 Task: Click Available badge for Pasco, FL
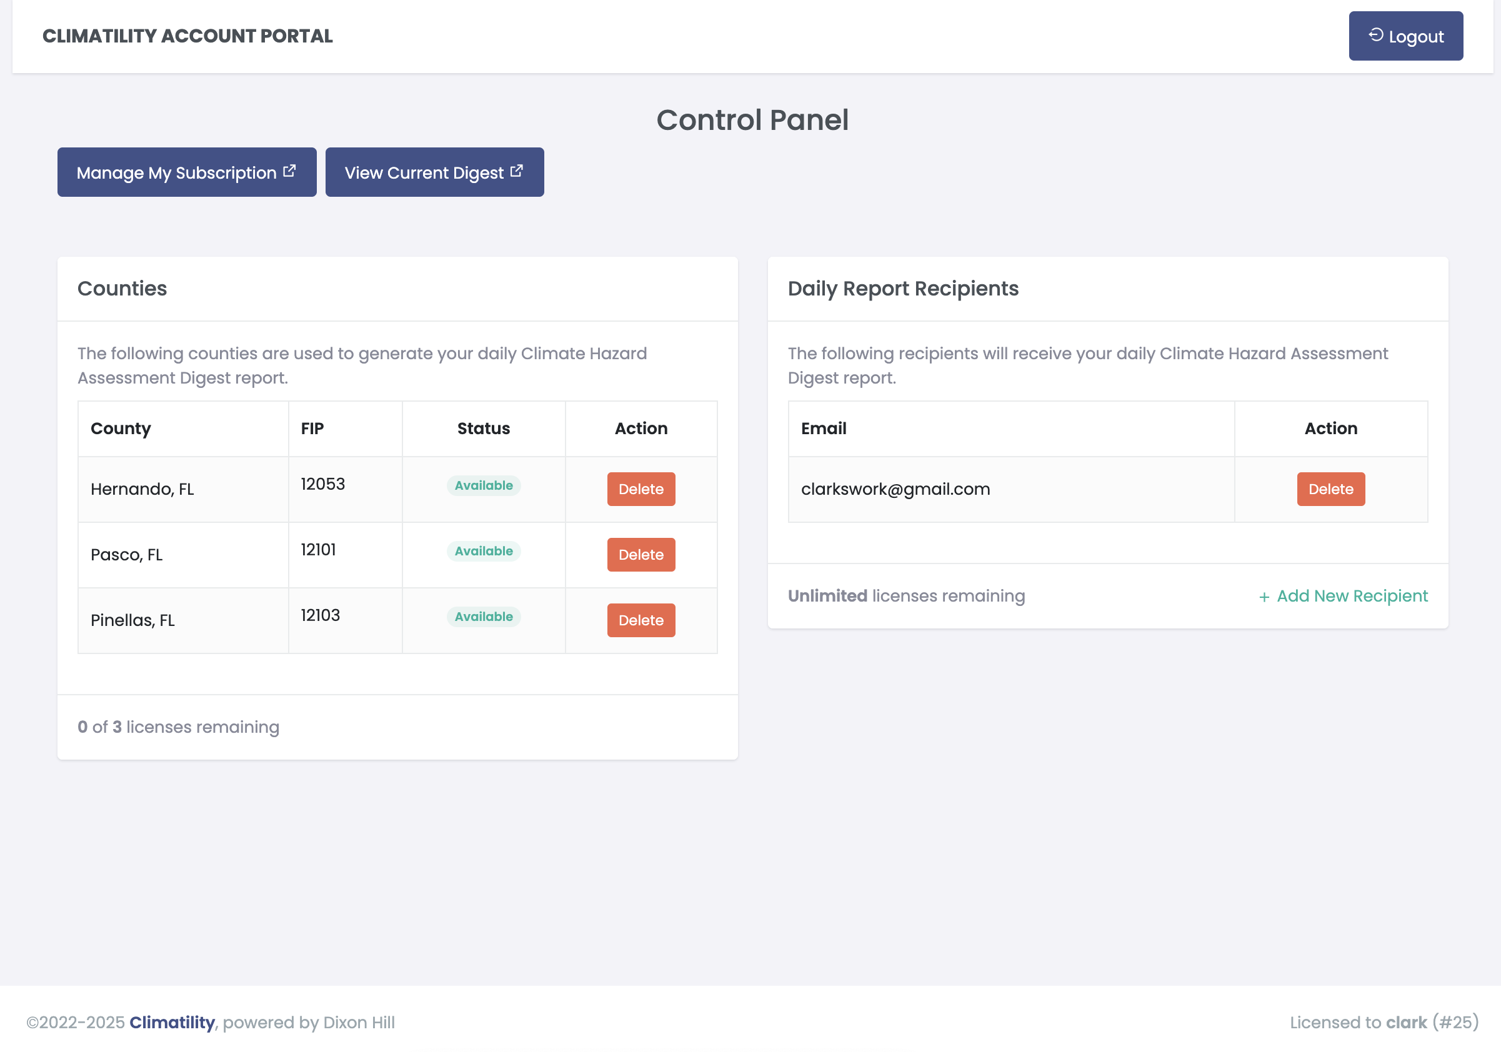(x=483, y=551)
